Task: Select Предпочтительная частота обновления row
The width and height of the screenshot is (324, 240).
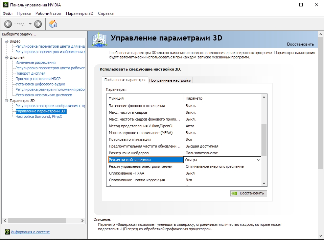Action: (x=184, y=146)
